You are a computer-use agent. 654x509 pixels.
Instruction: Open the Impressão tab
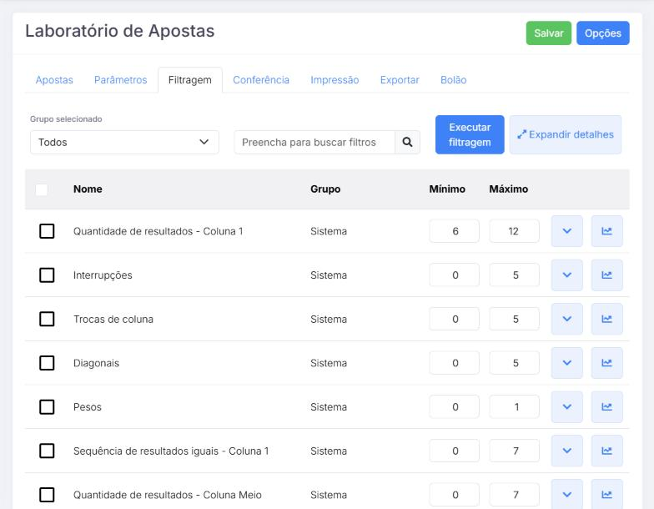click(x=335, y=80)
